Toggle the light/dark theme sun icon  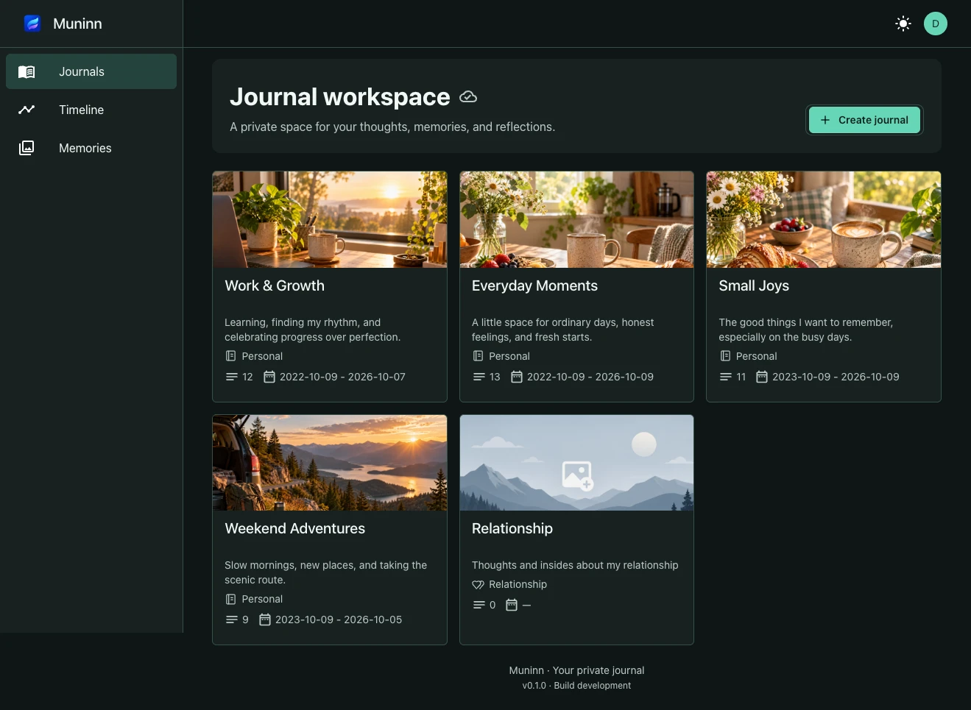click(903, 24)
